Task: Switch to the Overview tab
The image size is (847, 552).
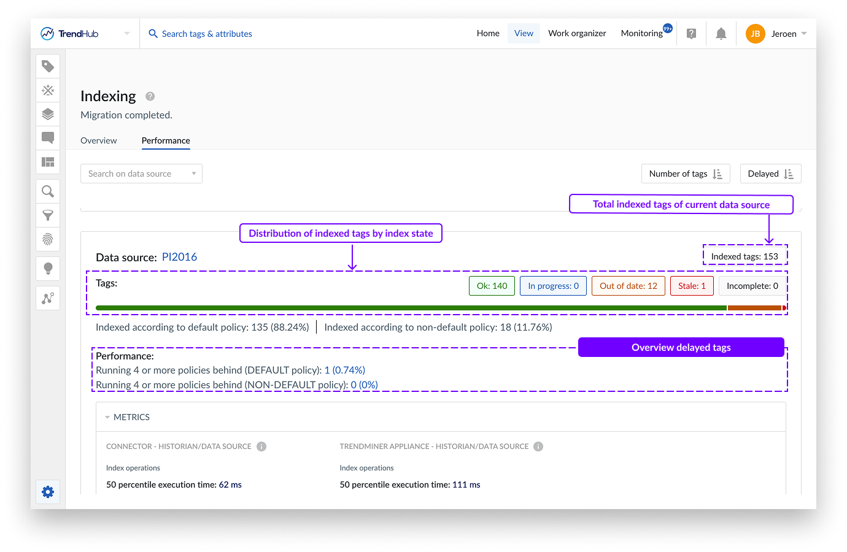Action: coord(98,140)
